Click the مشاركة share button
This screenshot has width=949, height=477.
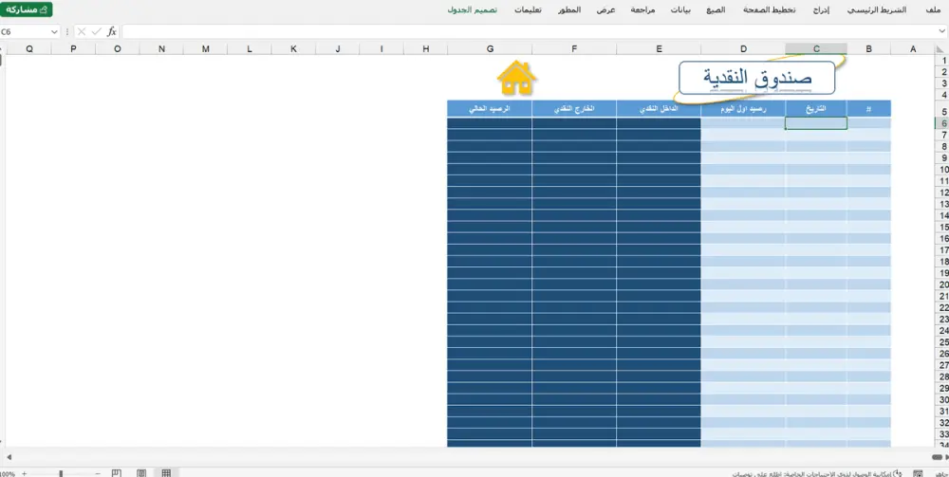tap(26, 9)
